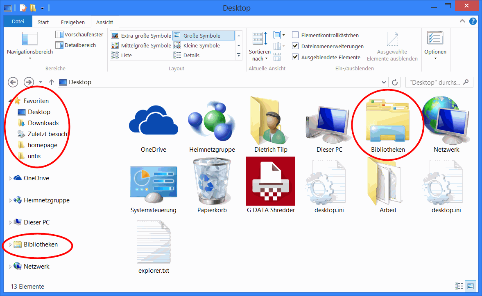Select the Details layout option
Screen dimensions: 482x296
(191, 56)
